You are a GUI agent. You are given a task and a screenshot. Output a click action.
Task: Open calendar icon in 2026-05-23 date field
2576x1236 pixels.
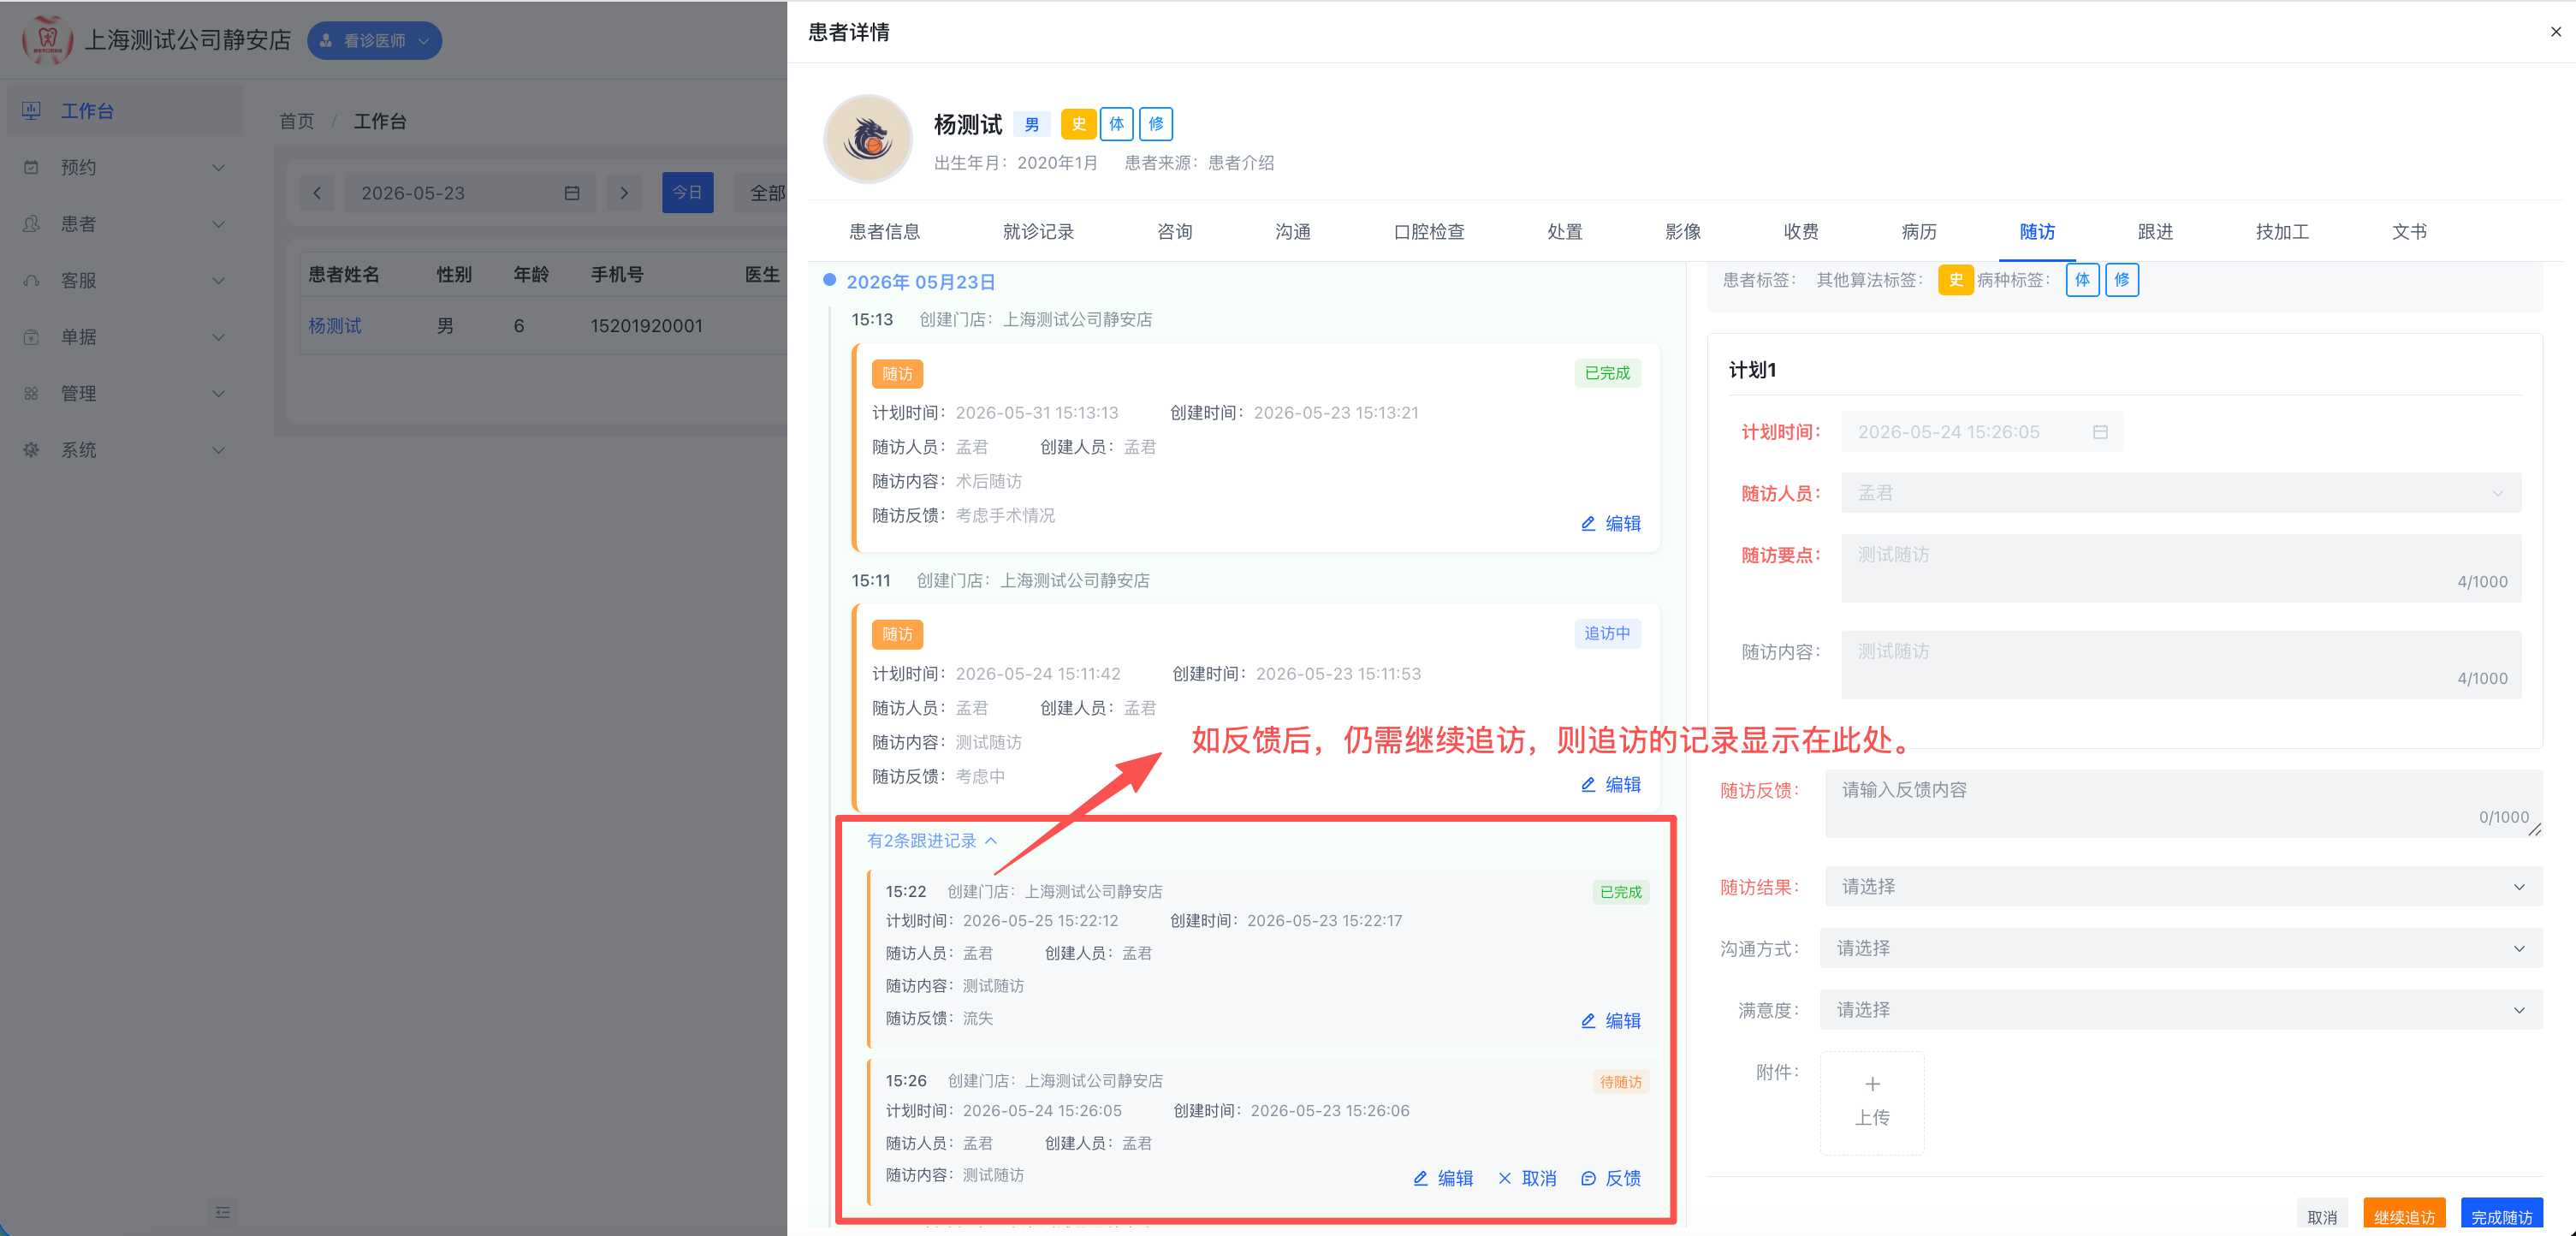coord(572,193)
